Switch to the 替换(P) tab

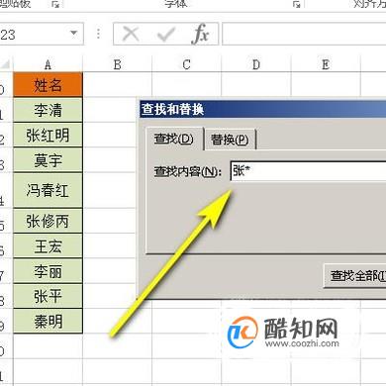pos(230,140)
